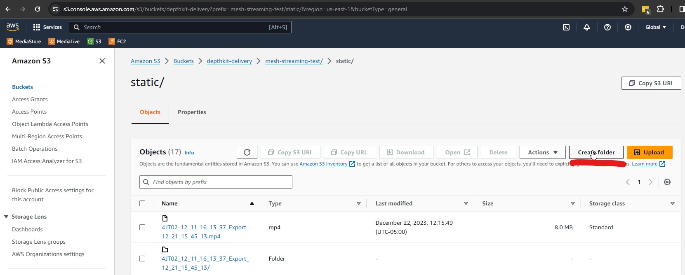Check the box for the mp4 file
Screen dimensions: 685x275
[x=142, y=227]
